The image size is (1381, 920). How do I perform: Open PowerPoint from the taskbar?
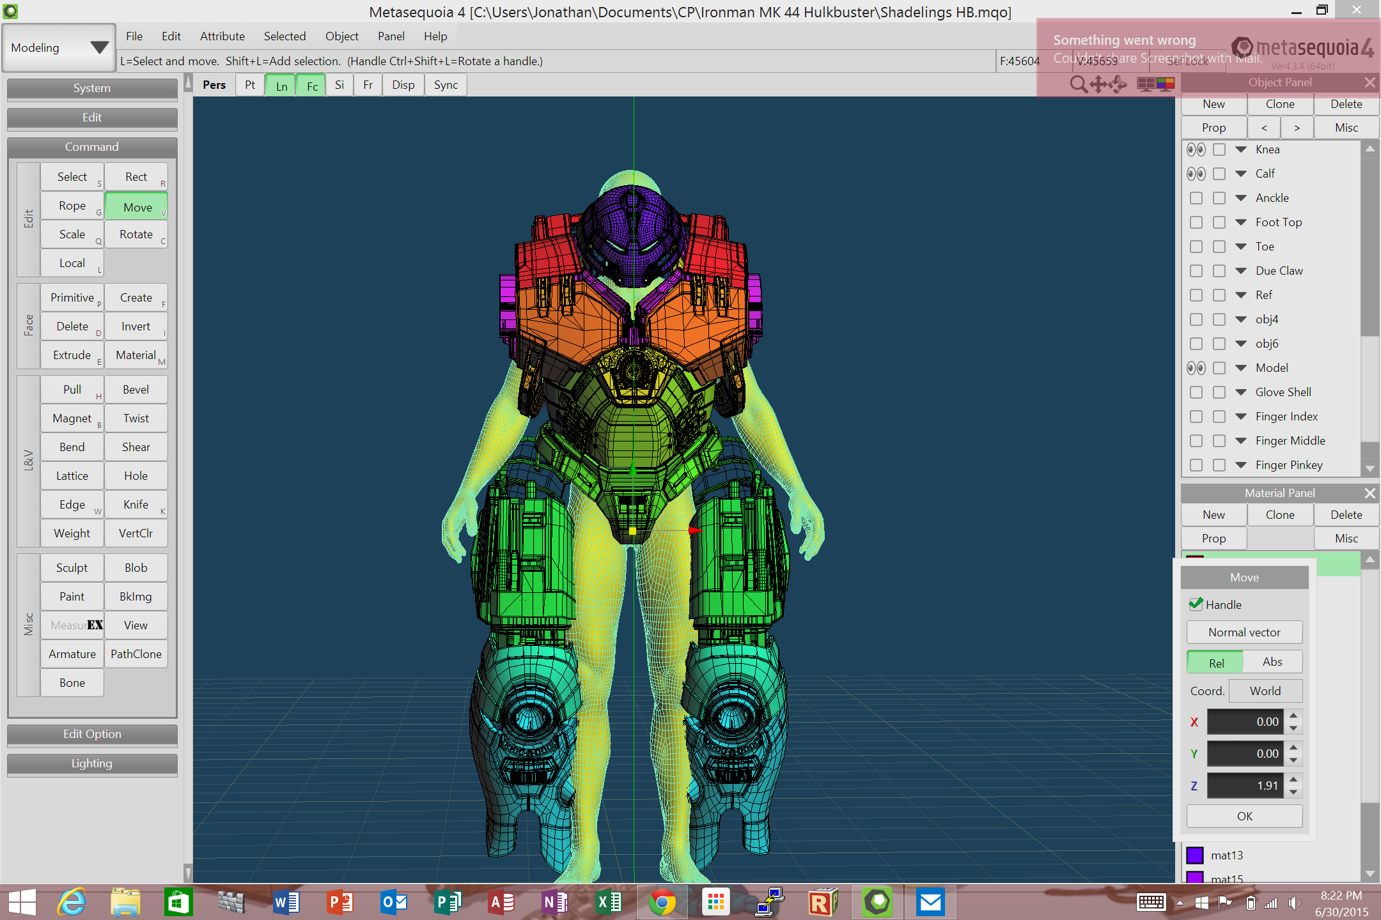339,903
